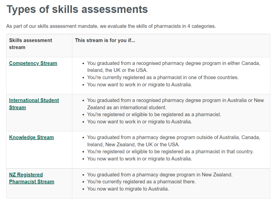Click the International Student row's 'registered or eligible' bullet

click(154, 115)
